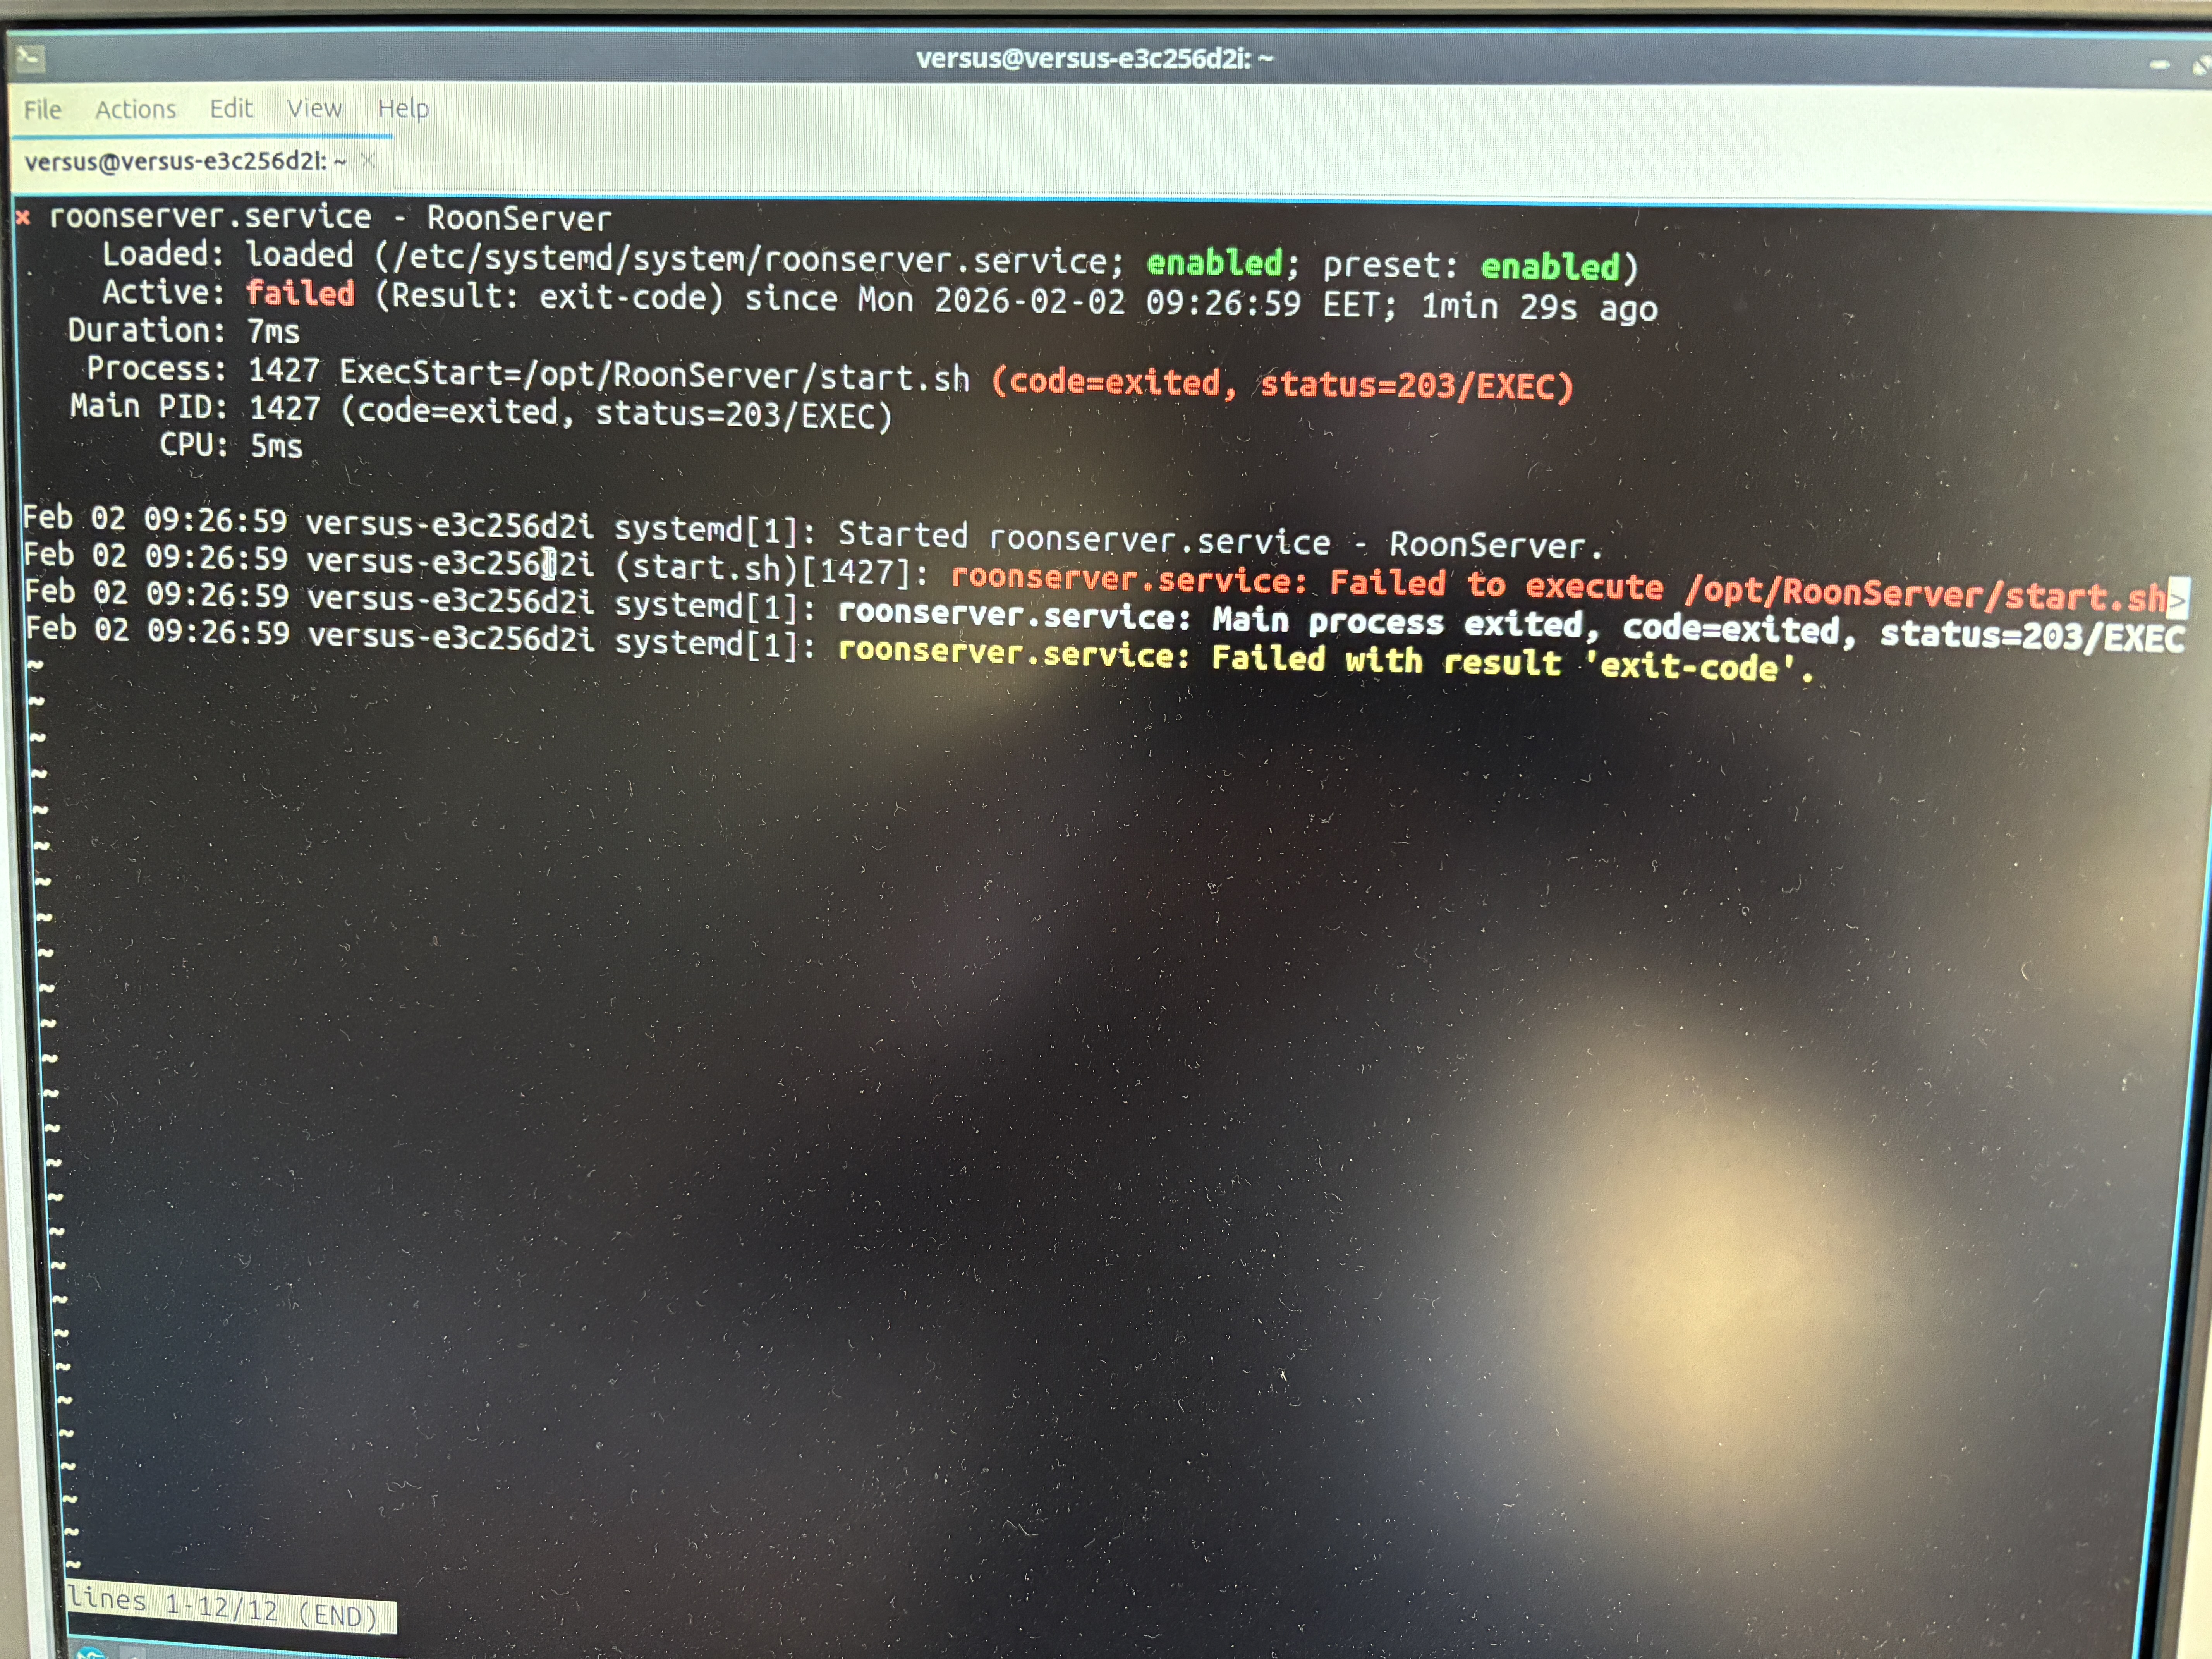Viewport: 2212px width, 1659px height.
Task: Open the Edit menu
Action: [x=231, y=108]
